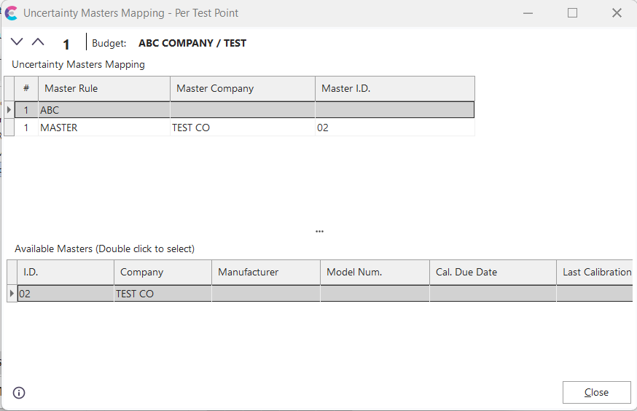Minimize the dialog window
637x411 pixels.
point(528,13)
